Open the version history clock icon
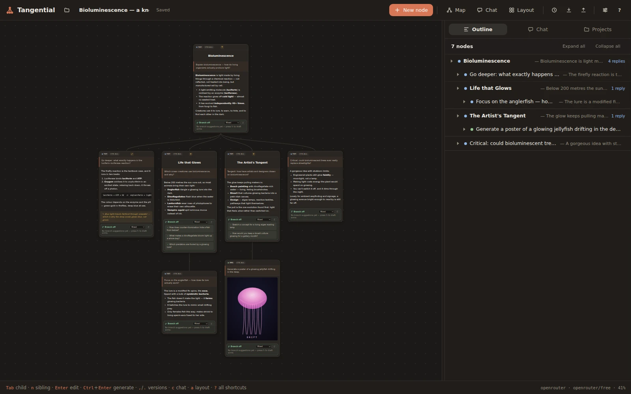The image size is (631, 394). (x=554, y=10)
